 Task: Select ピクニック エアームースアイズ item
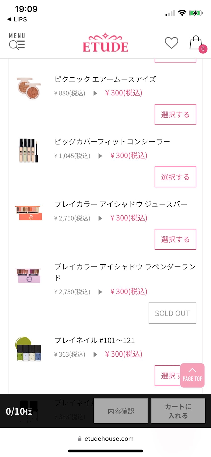pos(175,115)
